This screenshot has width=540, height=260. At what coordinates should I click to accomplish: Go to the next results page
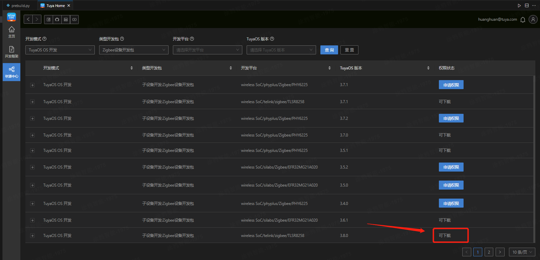point(500,252)
